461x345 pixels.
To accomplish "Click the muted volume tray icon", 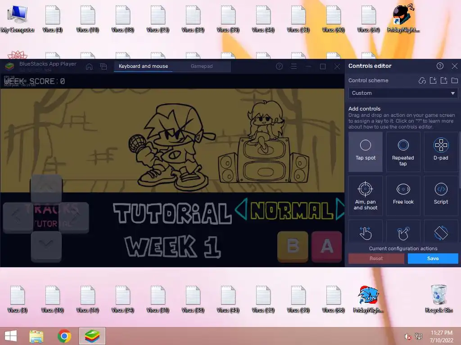I will point(407,336).
